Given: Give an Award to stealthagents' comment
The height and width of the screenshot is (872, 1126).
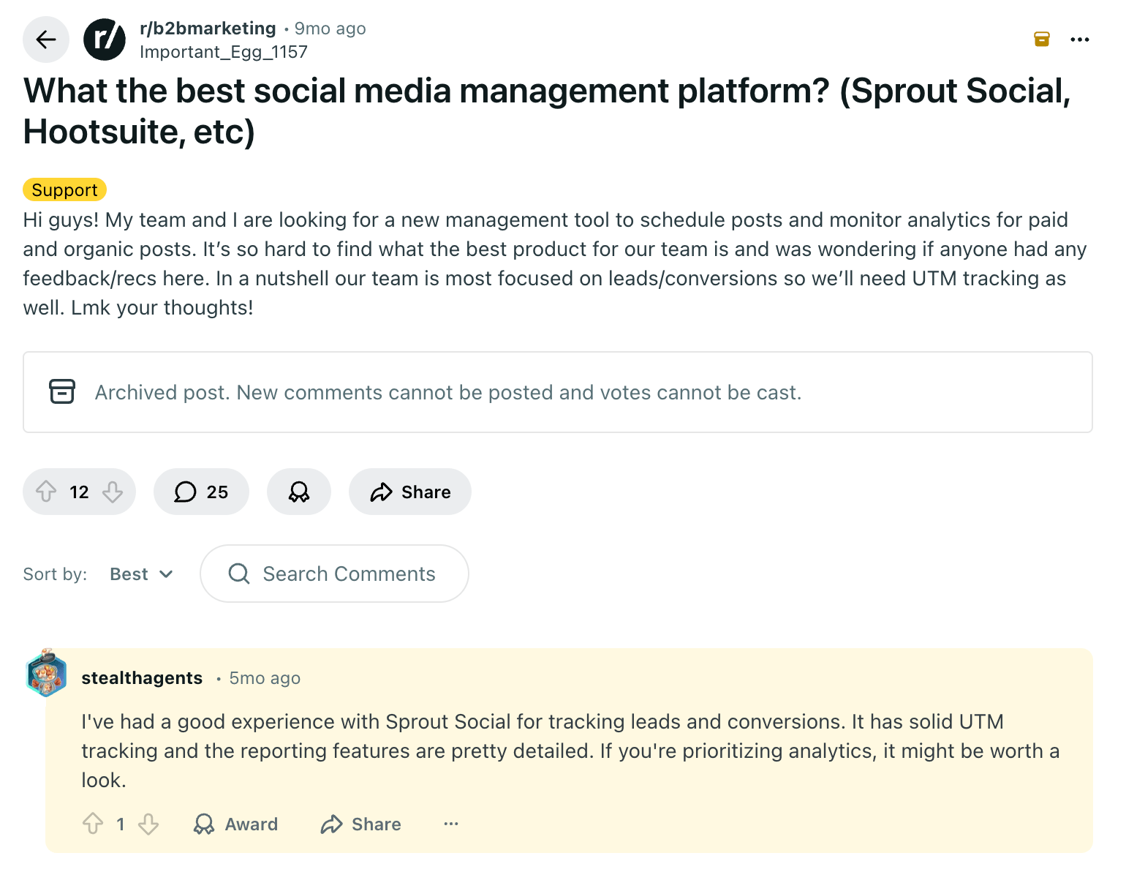Looking at the screenshot, I should pos(235,824).
